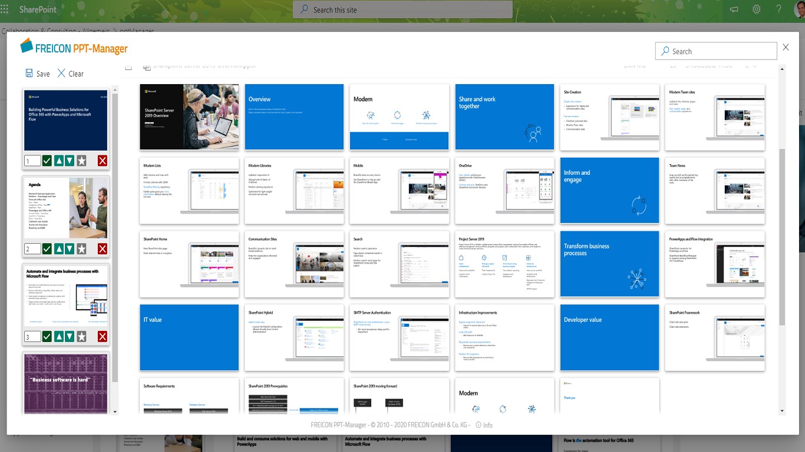Select the 'PowerApps and Flow Integration' slide
This screenshot has width=805, height=452.
[715, 264]
